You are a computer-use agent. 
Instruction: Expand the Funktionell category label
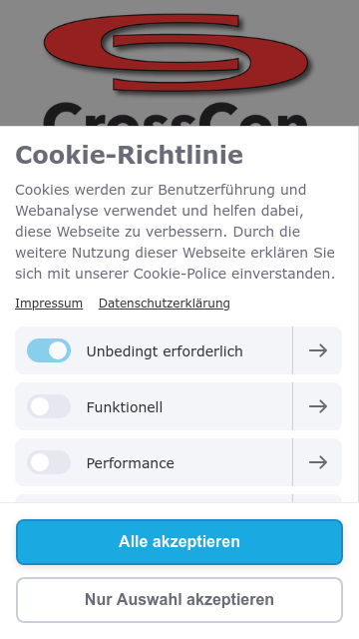(125, 407)
